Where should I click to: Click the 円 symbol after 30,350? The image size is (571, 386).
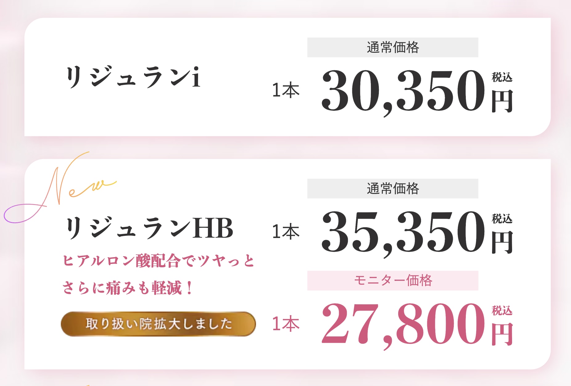coord(502,101)
